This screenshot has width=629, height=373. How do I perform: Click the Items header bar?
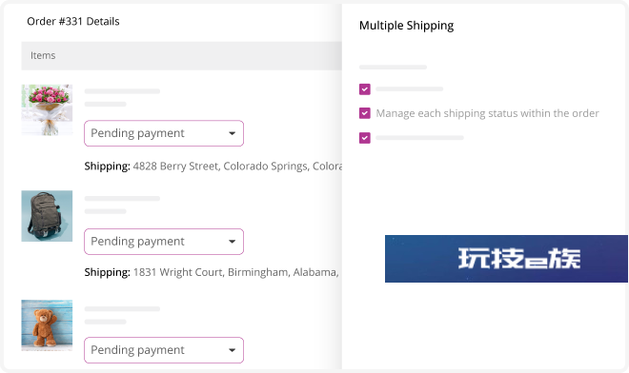(x=181, y=56)
